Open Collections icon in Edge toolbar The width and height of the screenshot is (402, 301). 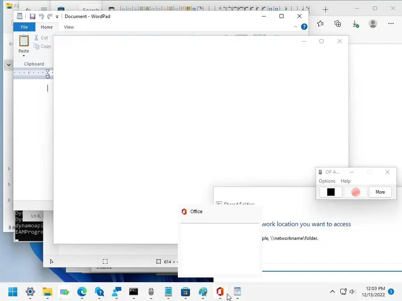(x=338, y=24)
